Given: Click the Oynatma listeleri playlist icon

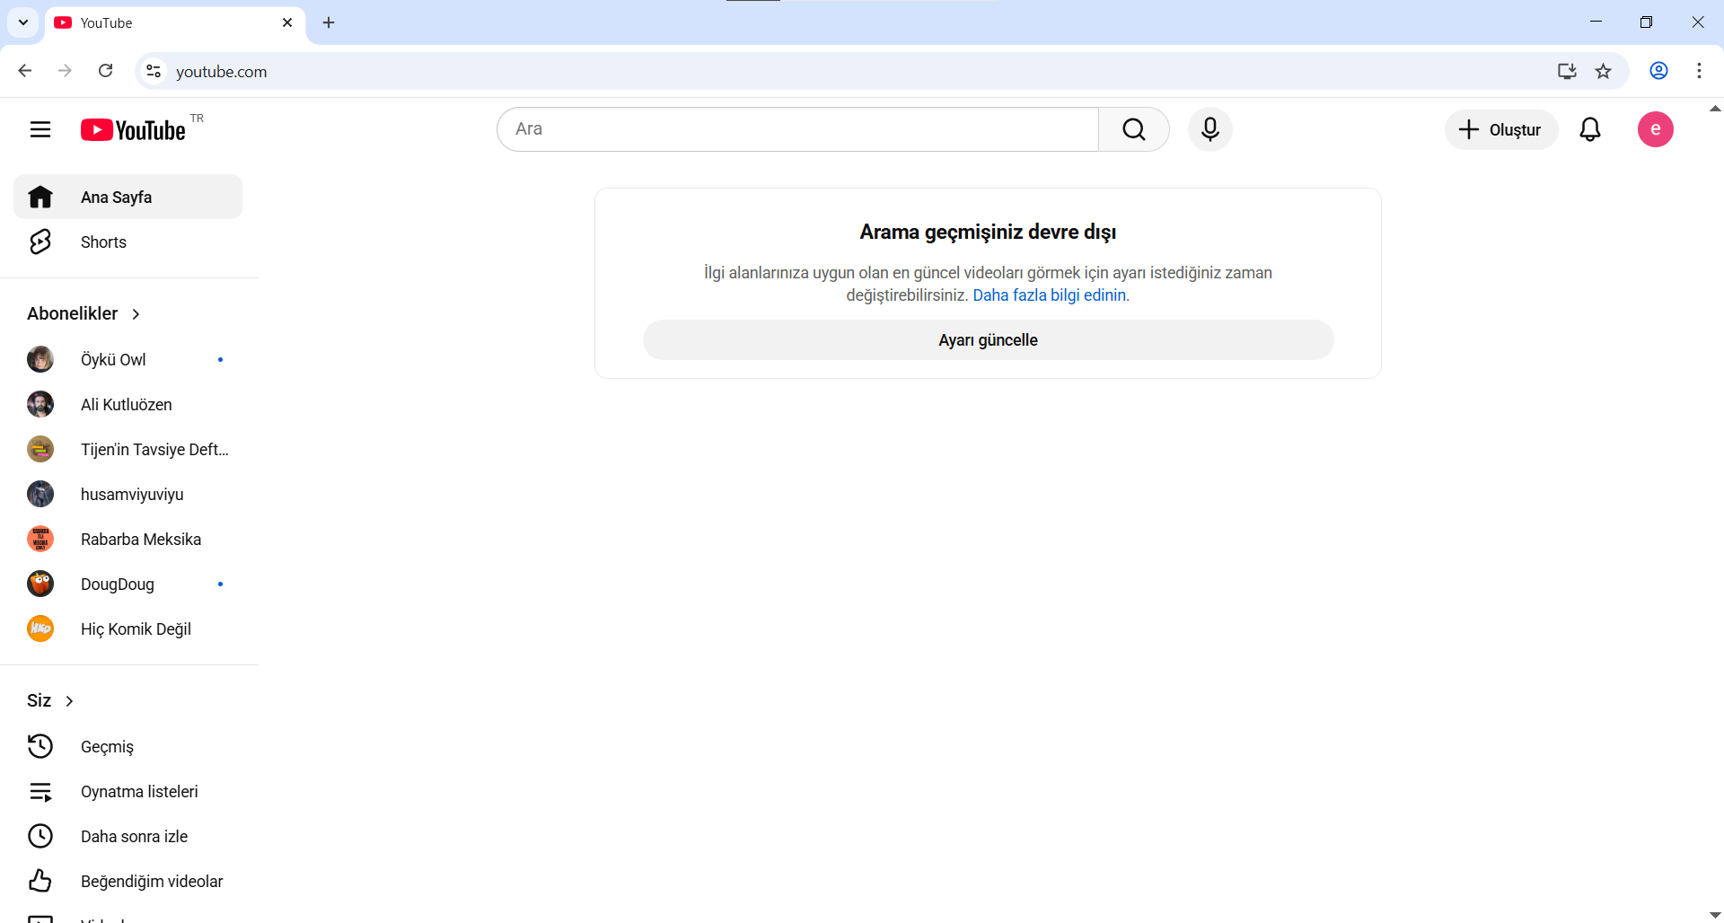Looking at the screenshot, I should pos(40,791).
